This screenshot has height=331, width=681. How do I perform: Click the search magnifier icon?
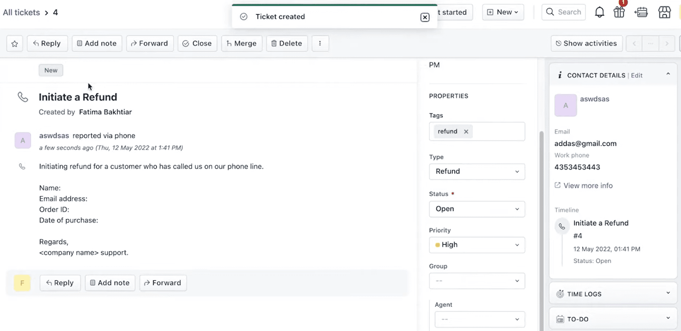click(x=550, y=12)
